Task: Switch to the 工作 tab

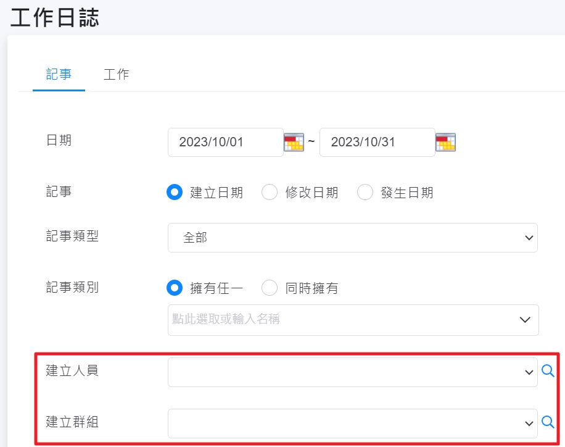Action: [x=116, y=74]
